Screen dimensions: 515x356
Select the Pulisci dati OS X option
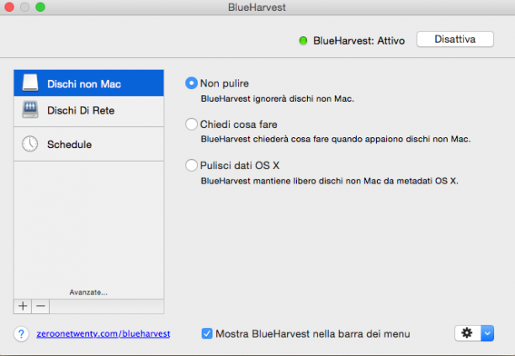pos(192,165)
